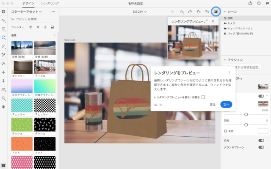The width and height of the screenshot is (271, 169).
Task: Expand the グランドプレーン settings arrow
Action: tap(267, 147)
